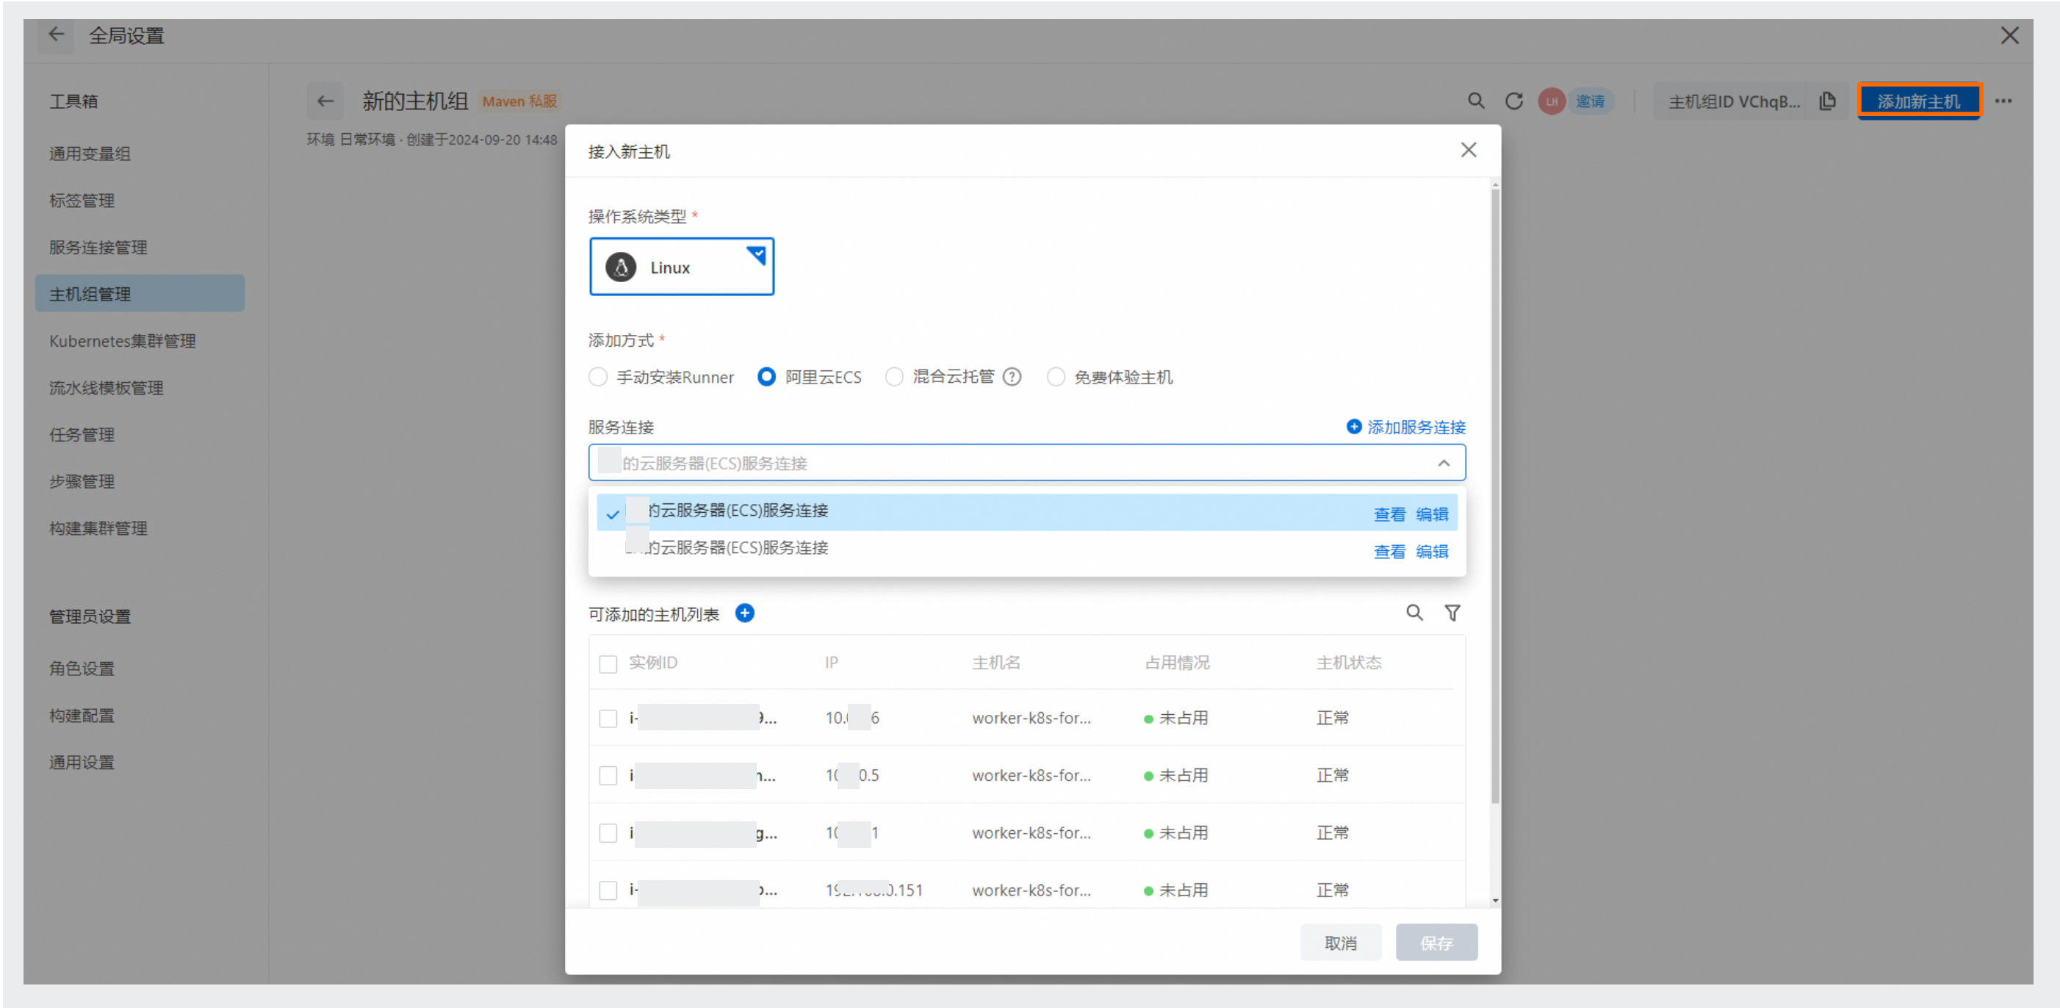
Task: Open 任务管理 in sidebar
Action: coord(82,434)
